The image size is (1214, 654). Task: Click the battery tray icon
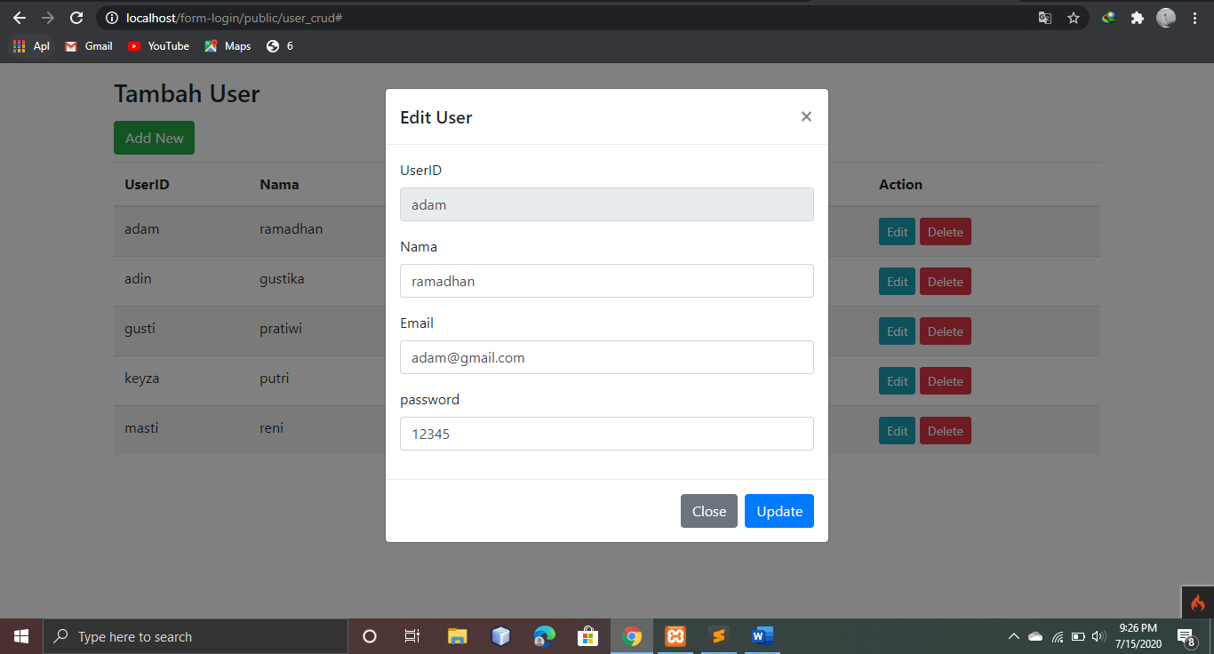(x=1078, y=636)
